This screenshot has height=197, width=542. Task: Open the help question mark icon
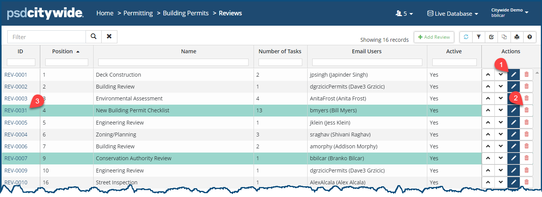point(530,37)
